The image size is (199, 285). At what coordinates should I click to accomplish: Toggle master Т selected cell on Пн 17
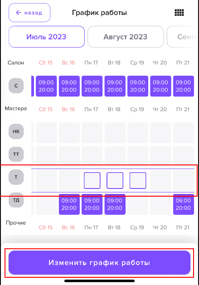(x=92, y=180)
